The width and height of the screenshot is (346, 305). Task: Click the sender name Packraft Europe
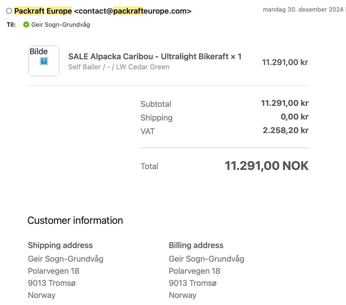43,11
